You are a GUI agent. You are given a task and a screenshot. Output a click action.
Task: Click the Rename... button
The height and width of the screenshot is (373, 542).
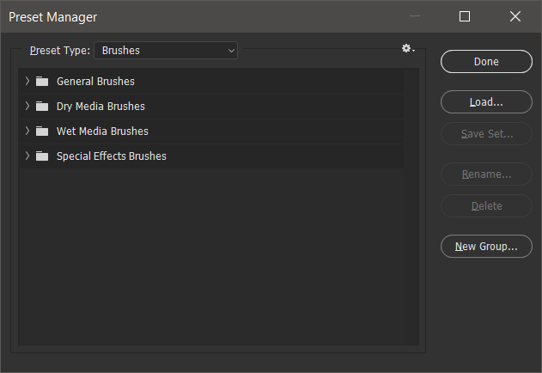click(486, 174)
